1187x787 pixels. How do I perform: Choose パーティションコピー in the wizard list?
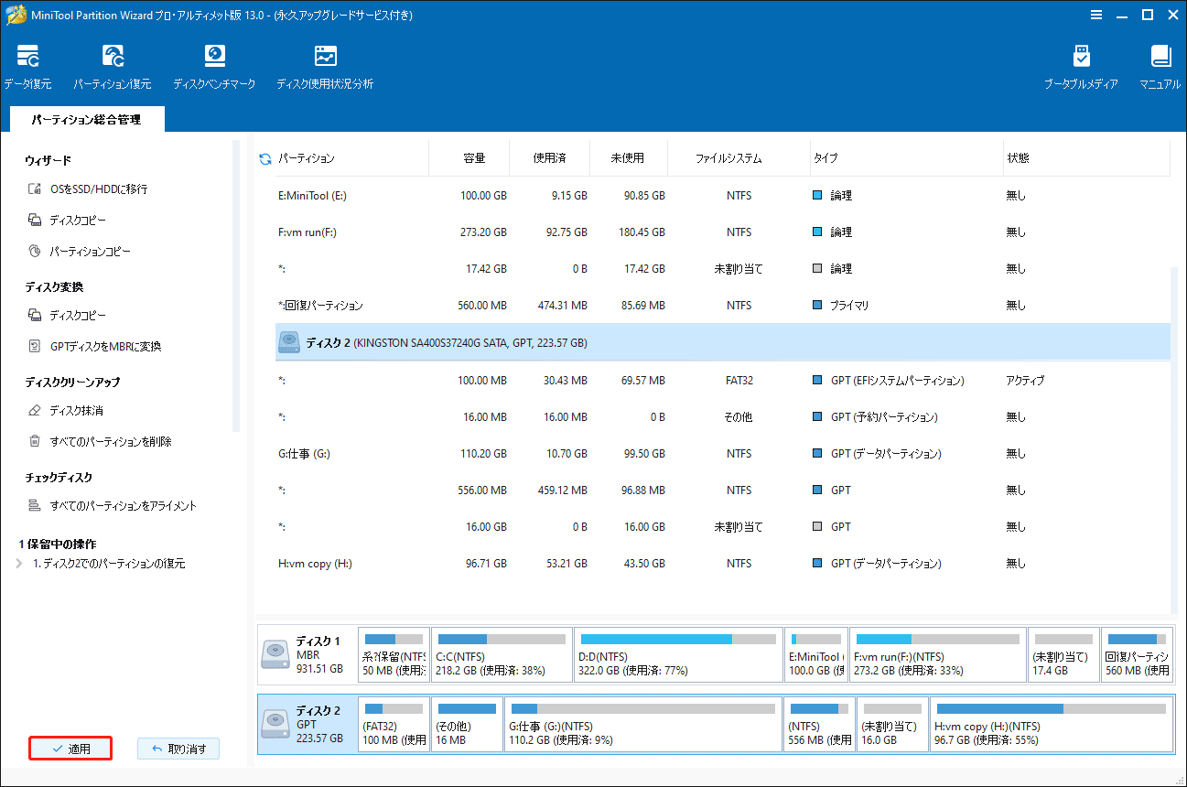(x=90, y=251)
